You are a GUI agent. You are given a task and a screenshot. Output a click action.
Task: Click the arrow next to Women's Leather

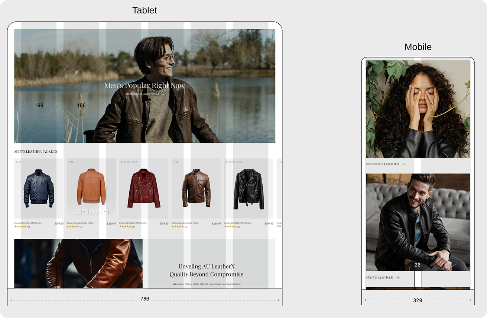(x=403, y=164)
